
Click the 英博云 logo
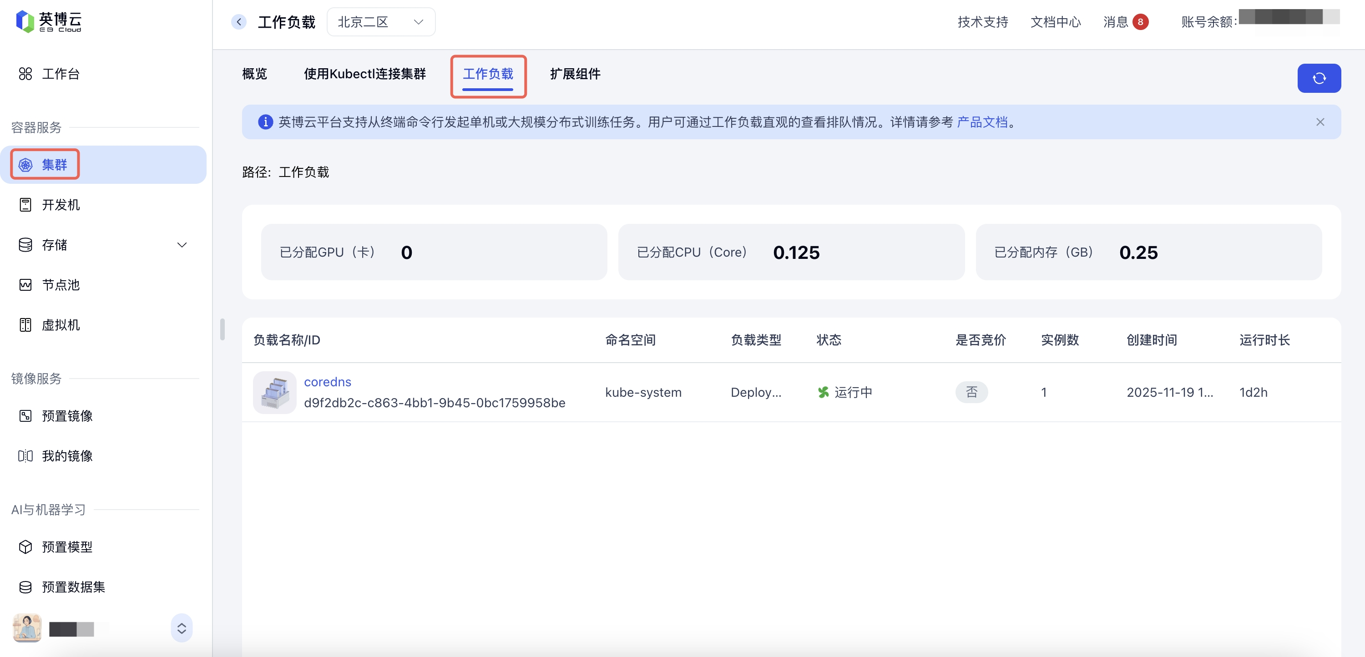coord(49,21)
